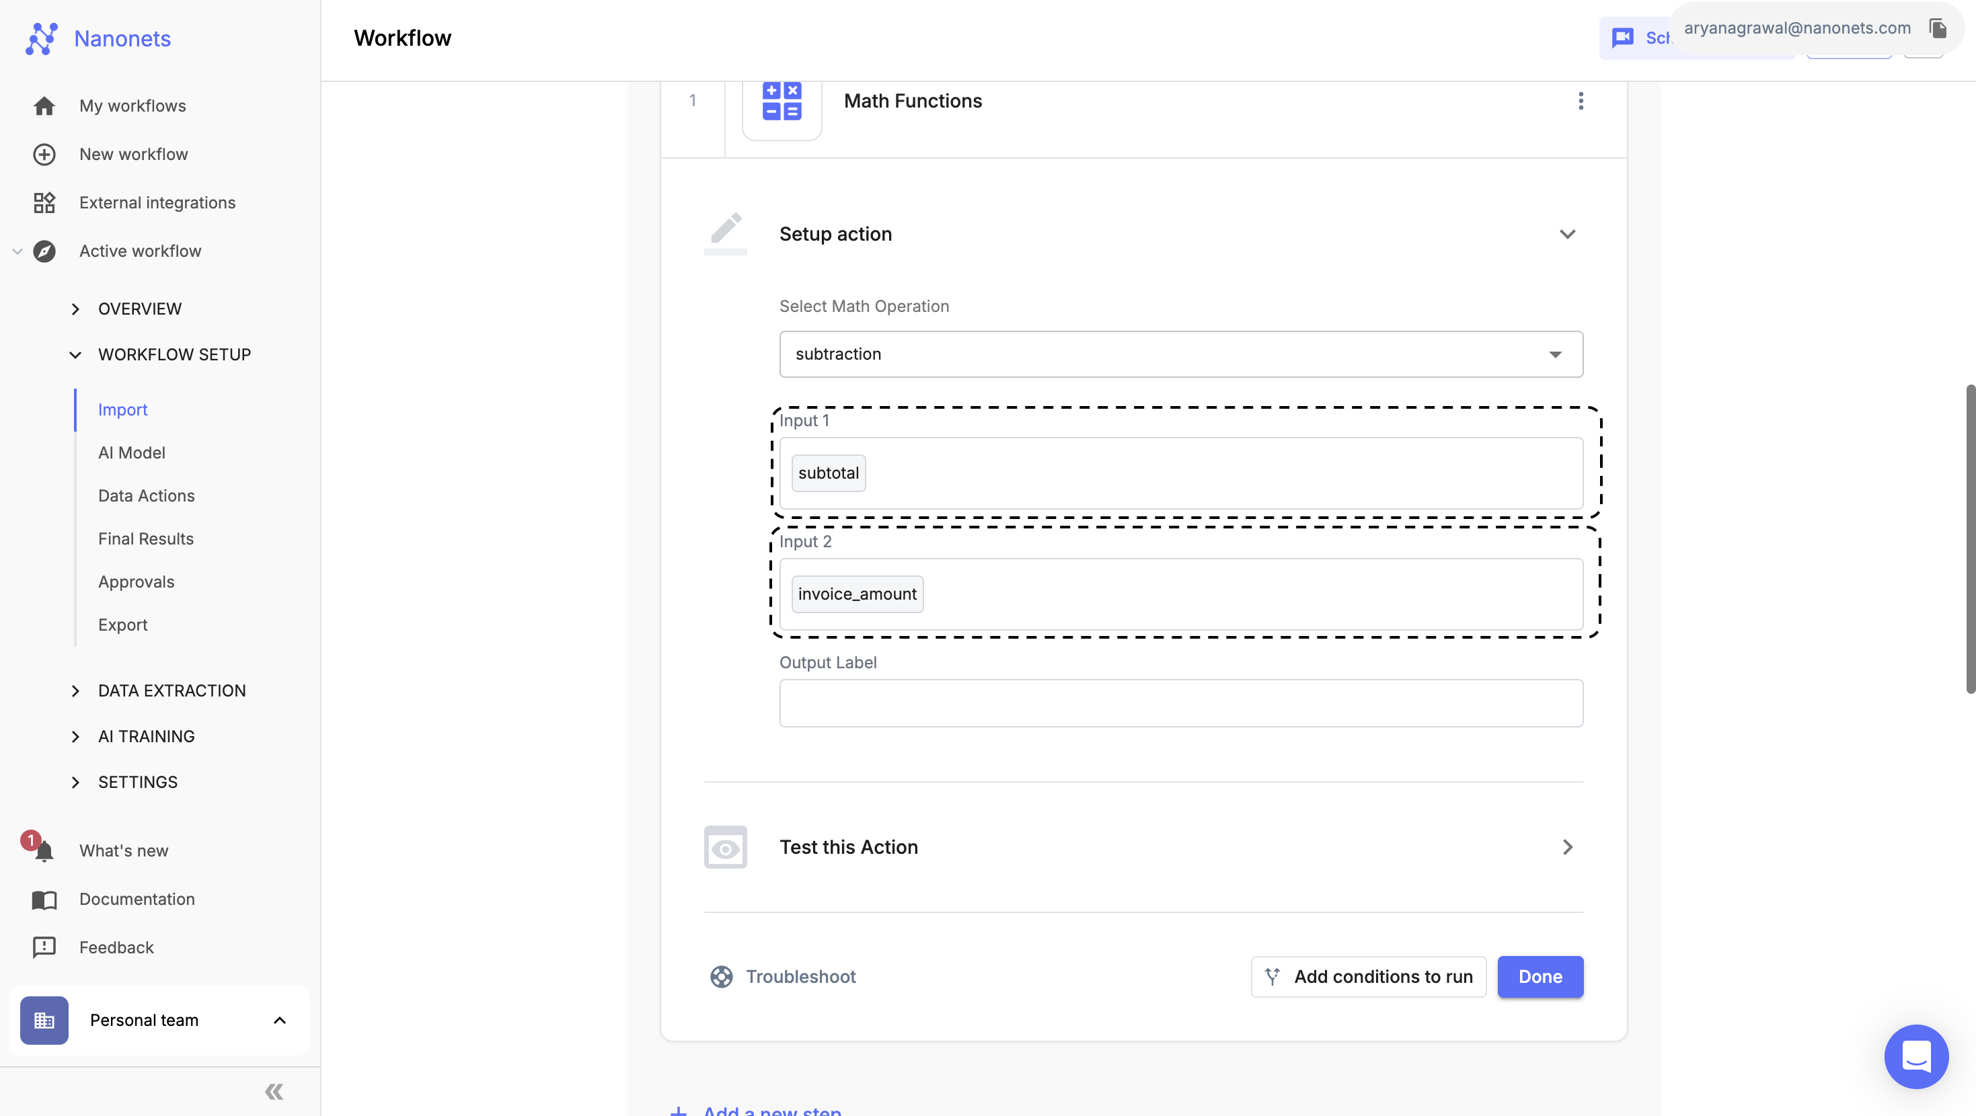Screen dimensions: 1976x1116
Task: Click the Math Functions calculator icon
Action: [x=782, y=102]
